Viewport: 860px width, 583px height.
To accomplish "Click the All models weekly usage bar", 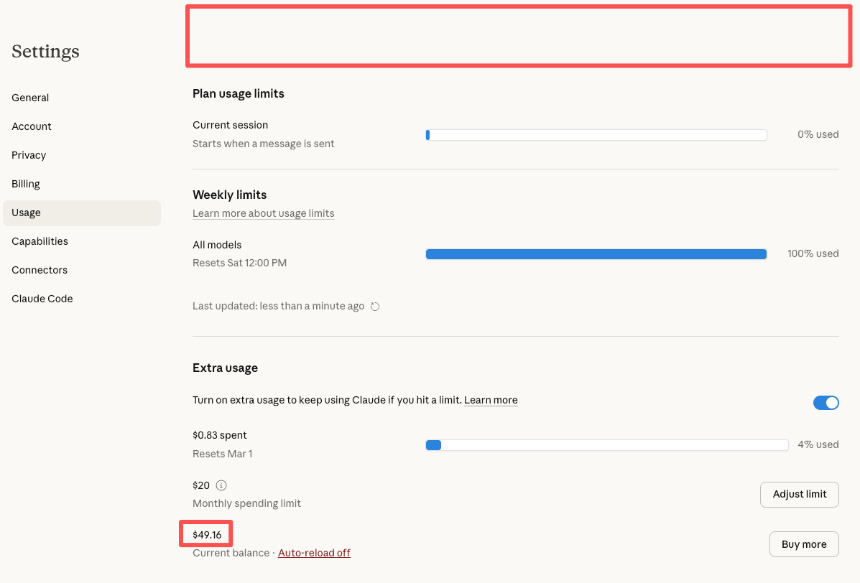I will coord(596,254).
